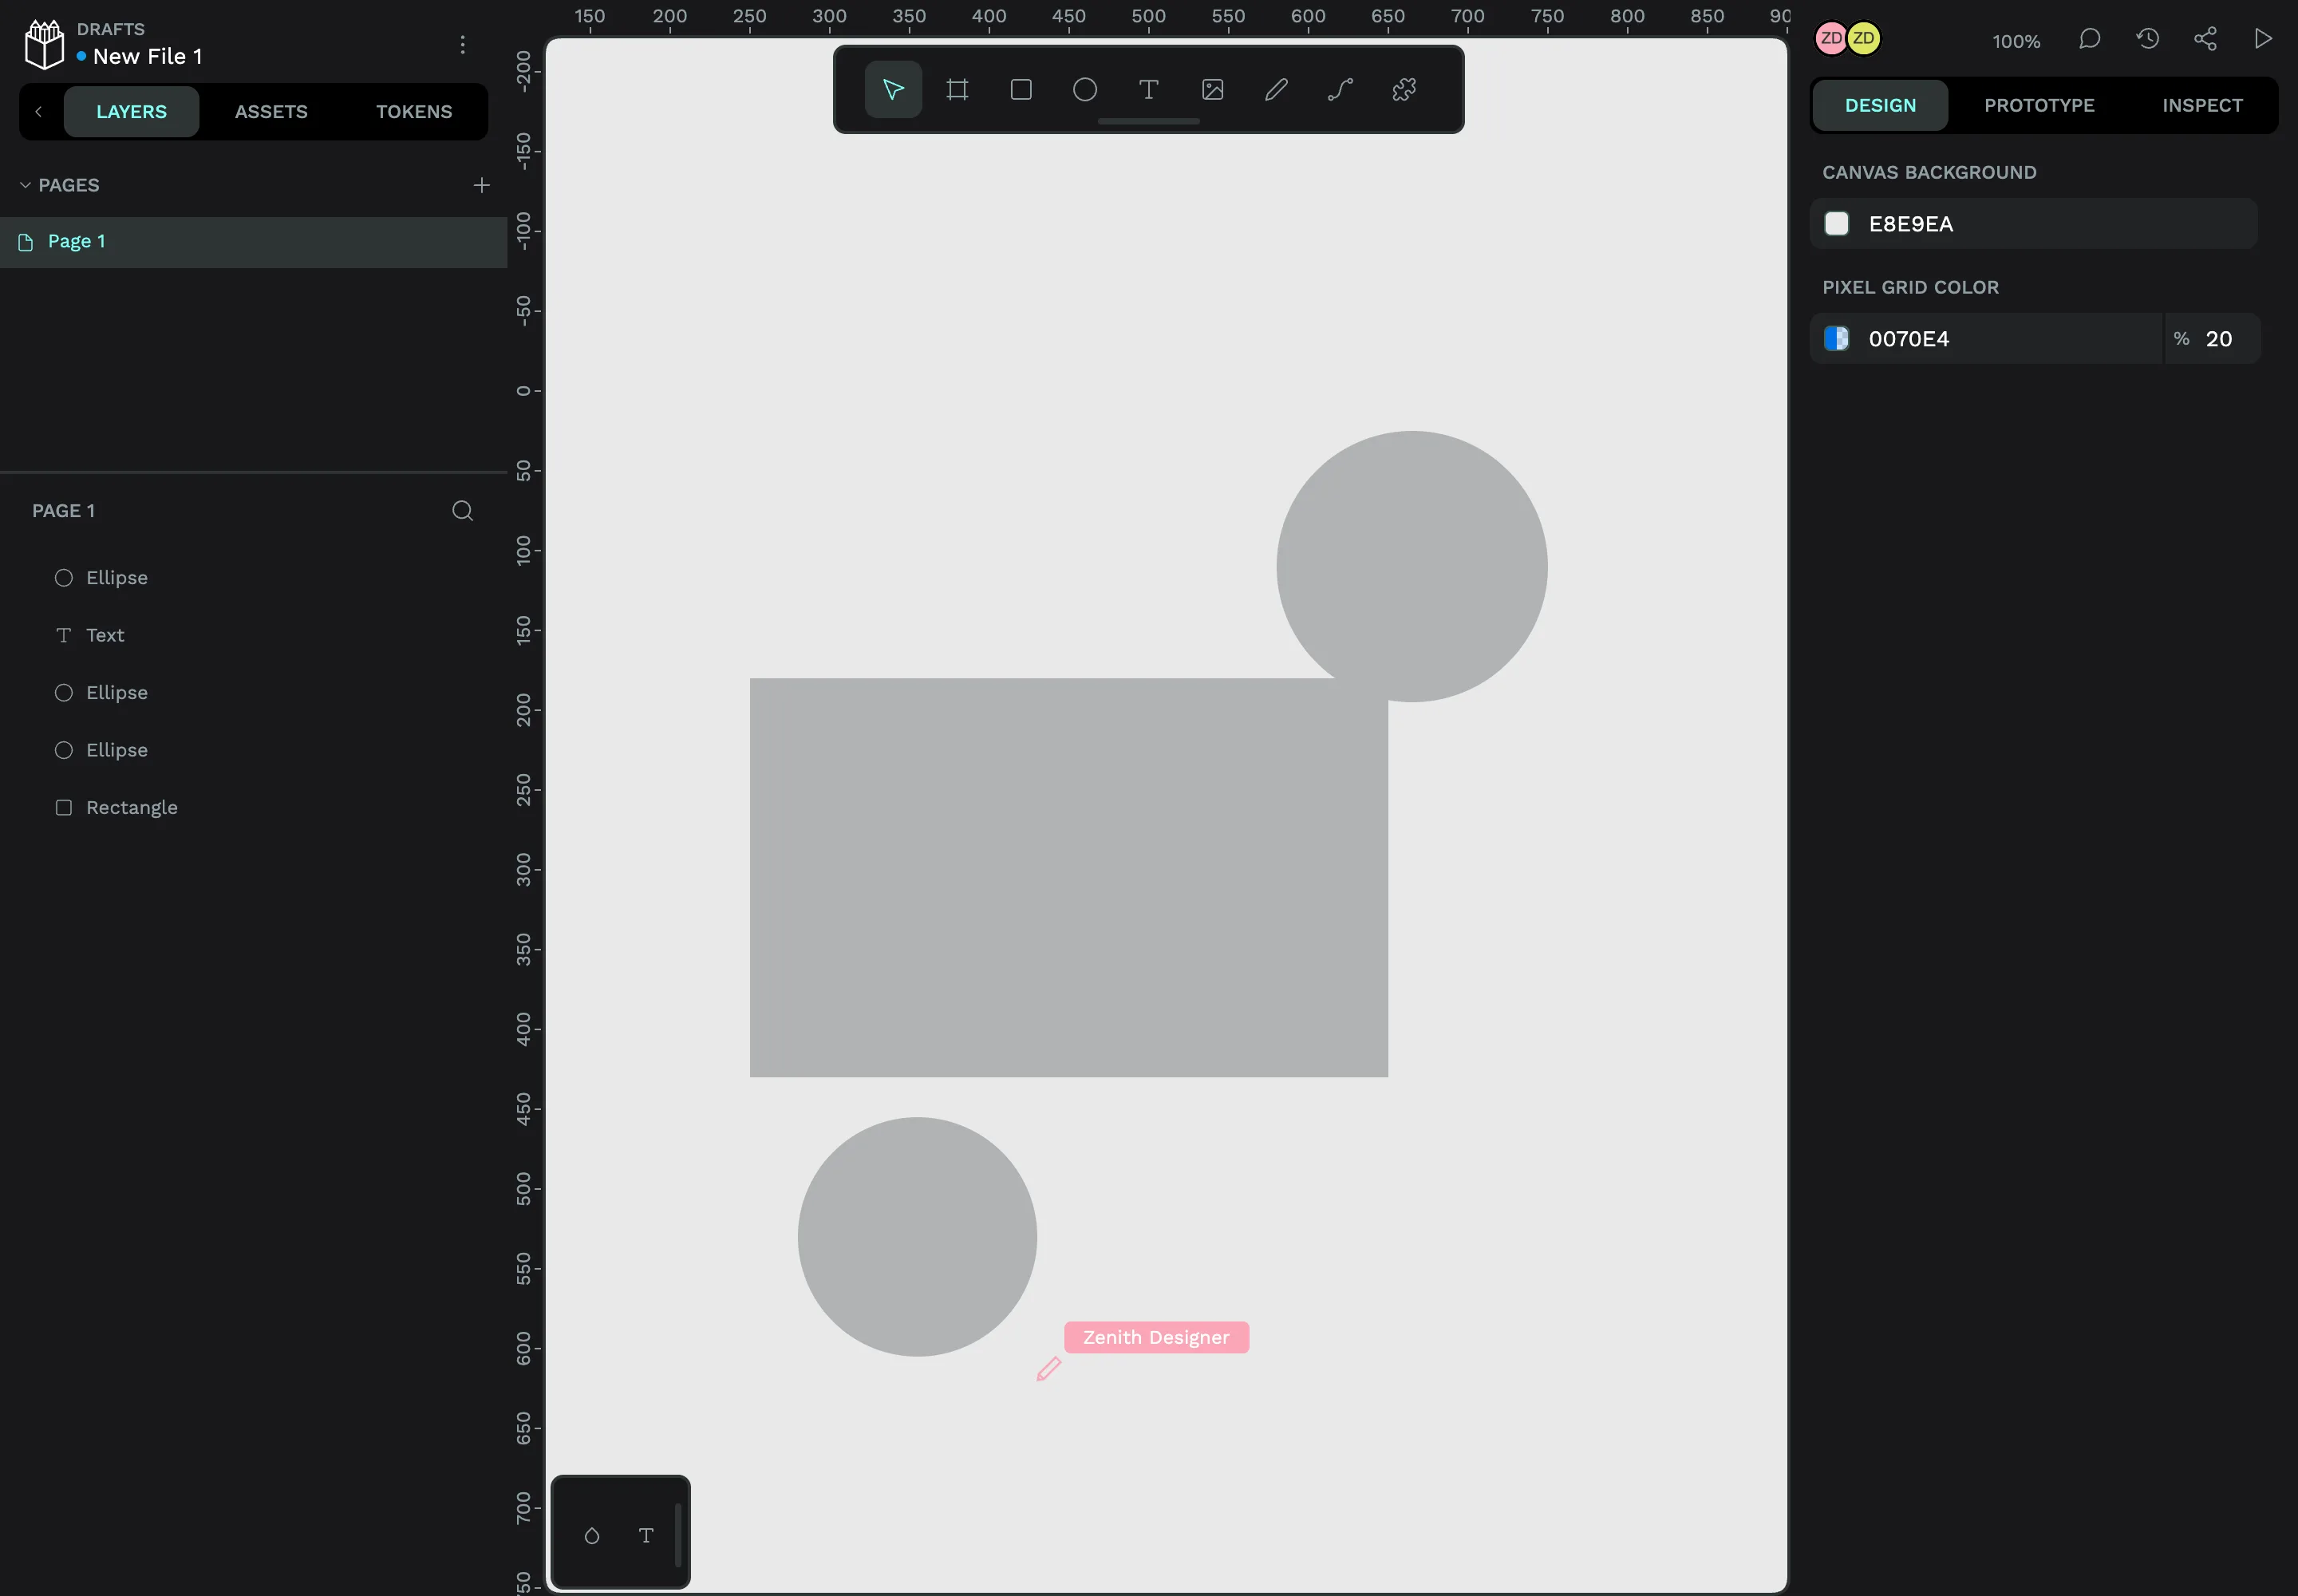
Task: Click the pixel grid color swatch
Action: 1836,338
